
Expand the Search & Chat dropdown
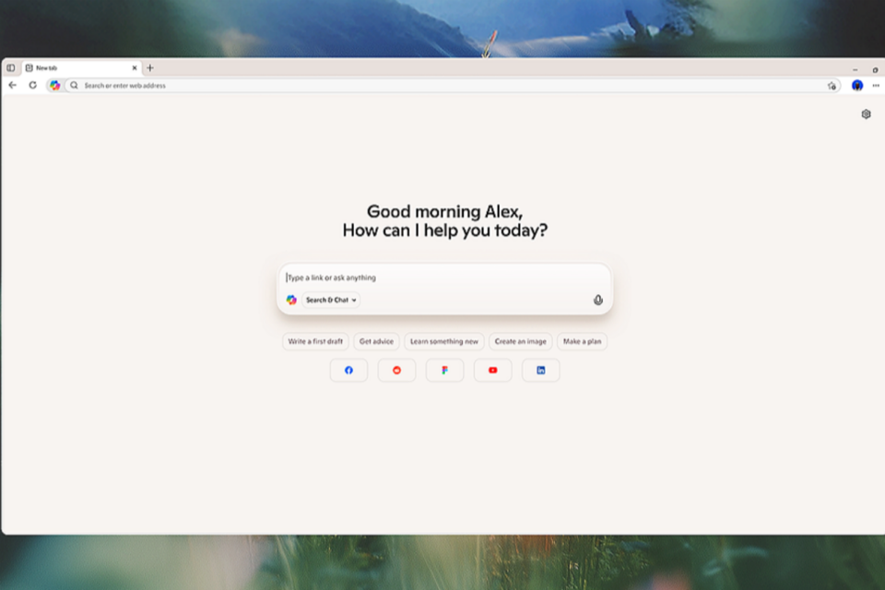tap(331, 300)
